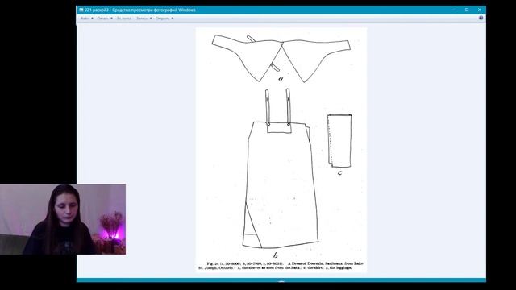516x290 pixels.
Task: Open the Печать dropdown menu
Action: pos(105,19)
